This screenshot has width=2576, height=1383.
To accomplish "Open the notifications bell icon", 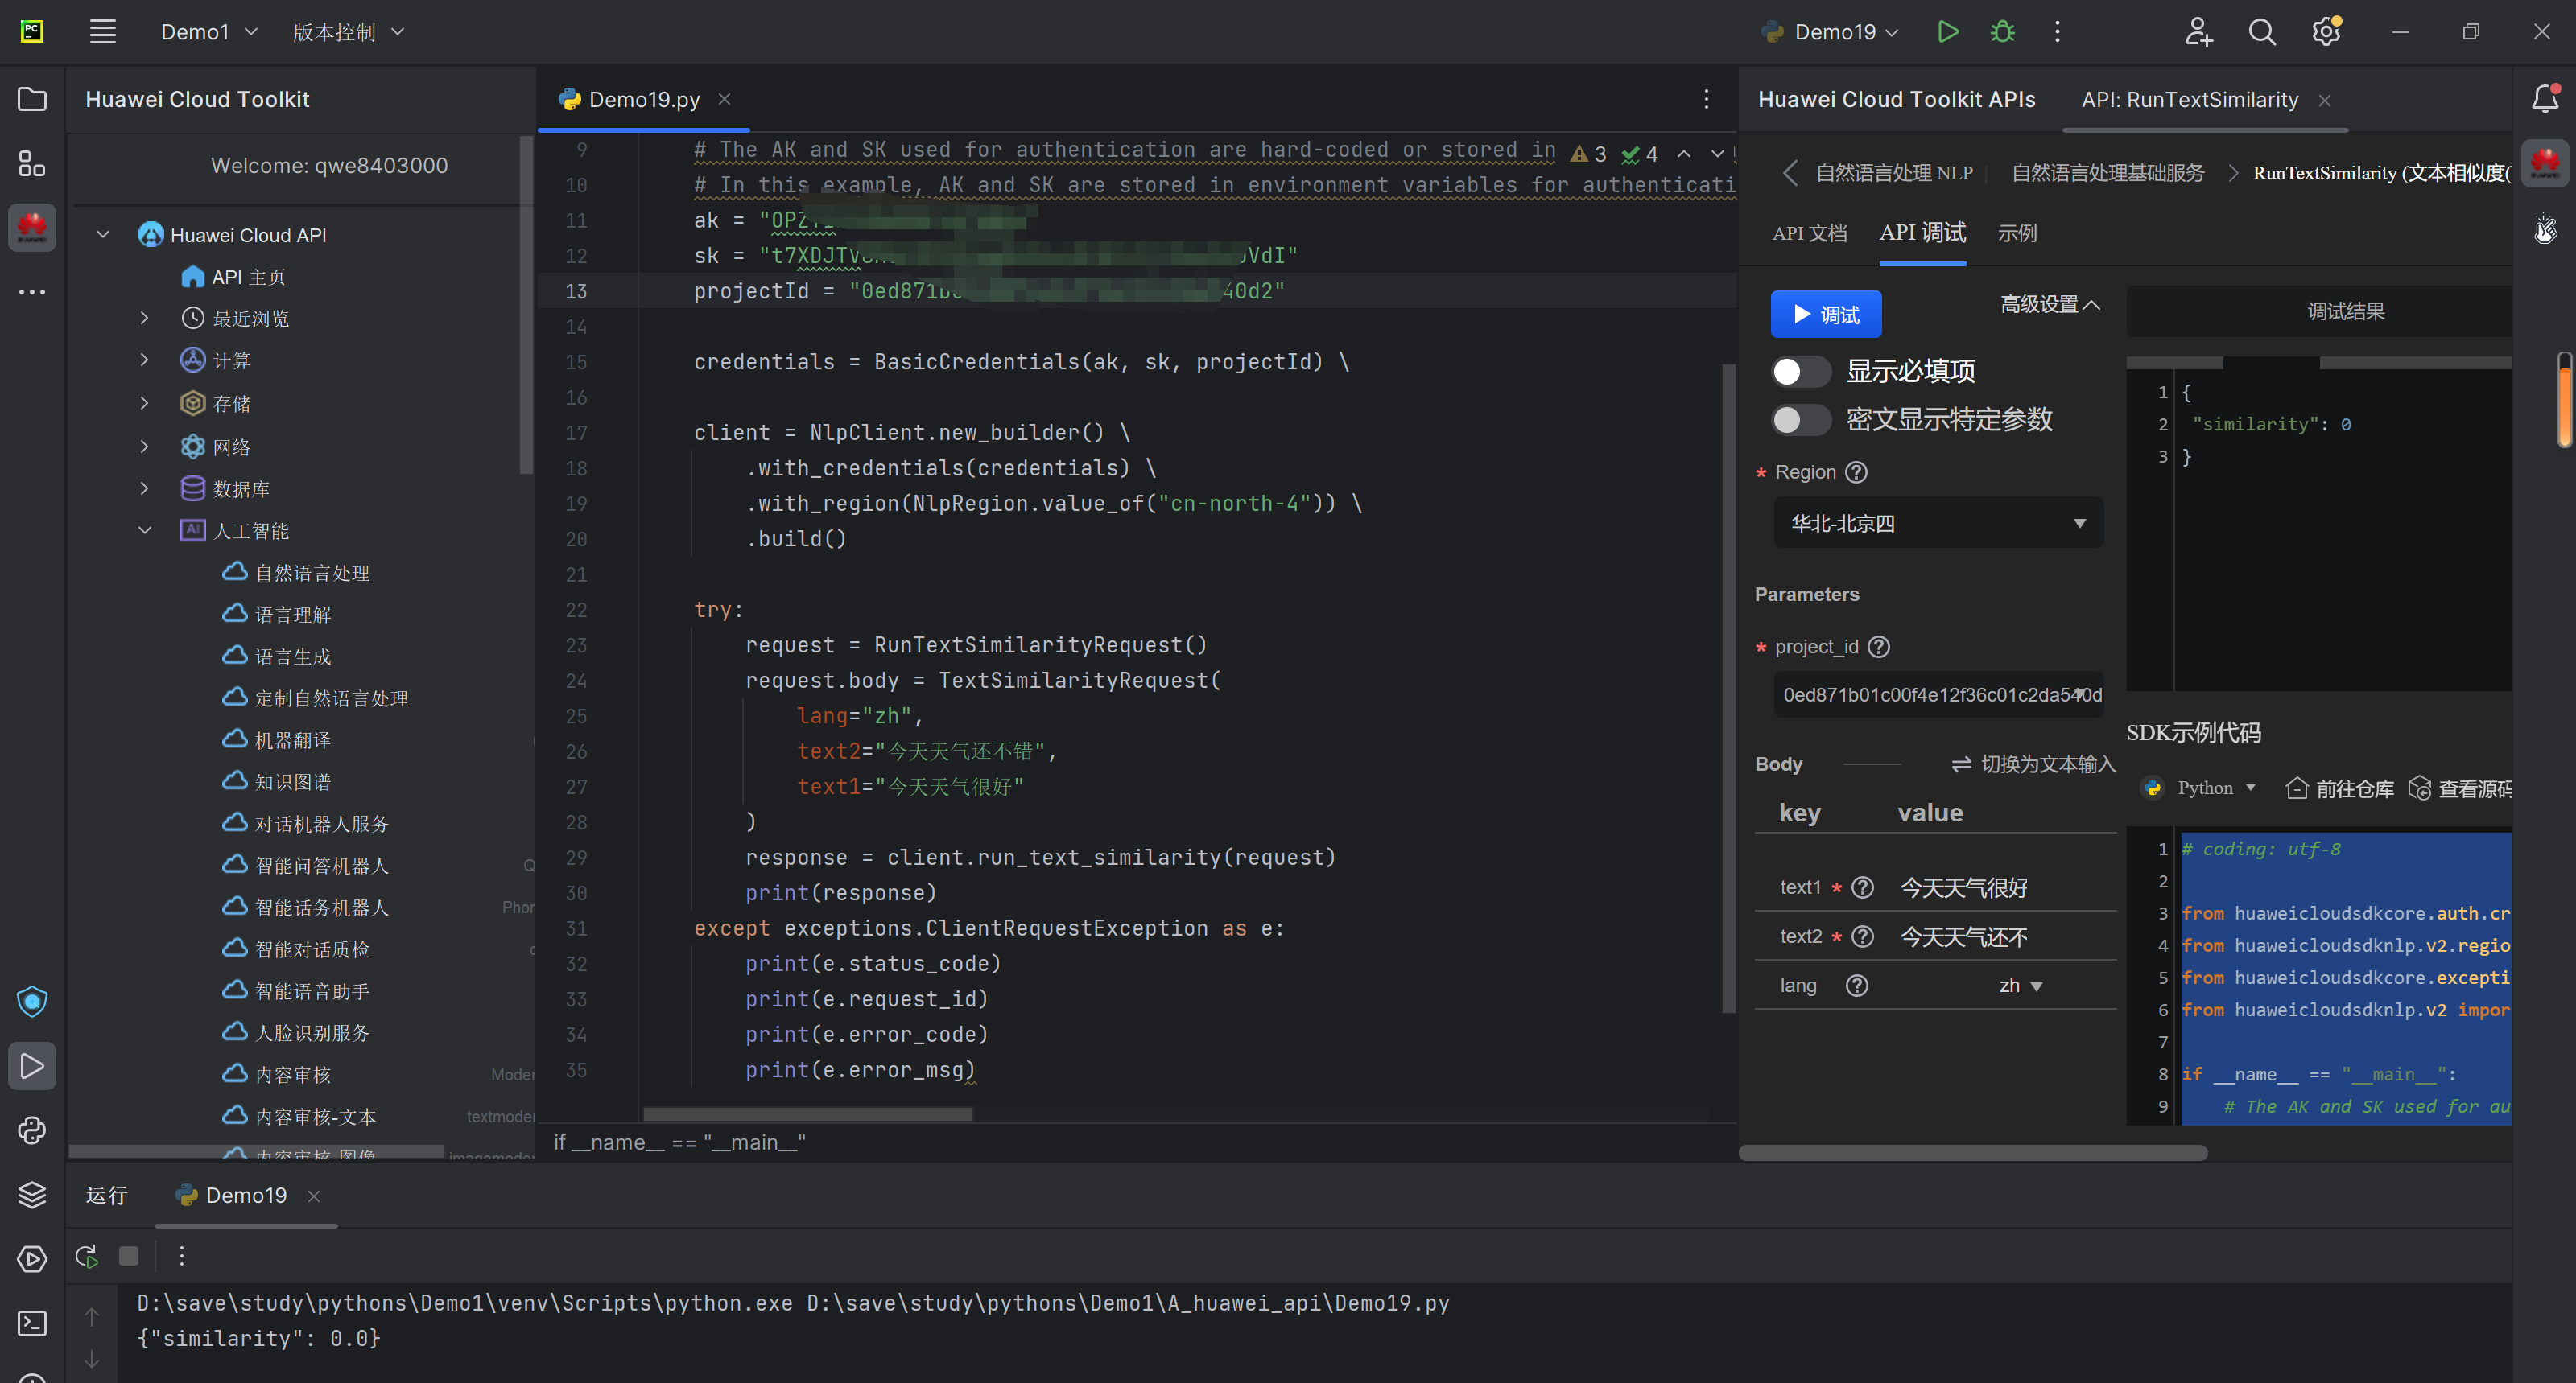I will (2544, 99).
